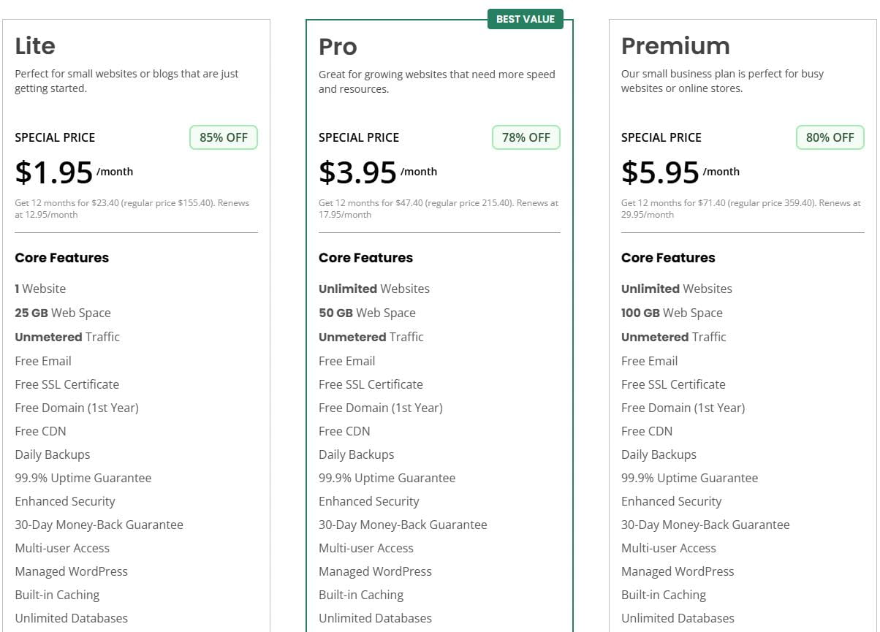The width and height of the screenshot is (880, 632).
Task: Click the 1 Website feature in Lite
Action: tap(40, 289)
